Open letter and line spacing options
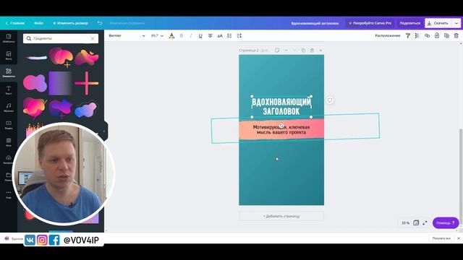The image size is (463, 260). (239, 35)
